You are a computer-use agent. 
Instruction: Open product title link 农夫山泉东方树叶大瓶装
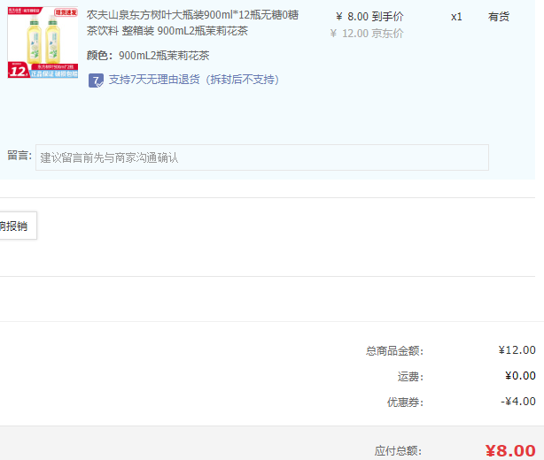192,23
